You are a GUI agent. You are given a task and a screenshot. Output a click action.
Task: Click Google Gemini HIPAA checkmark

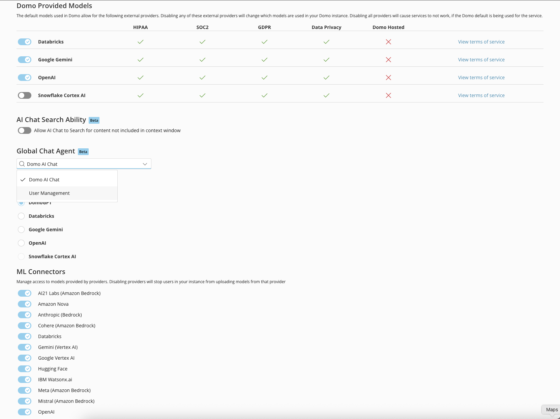tap(141, 60)
